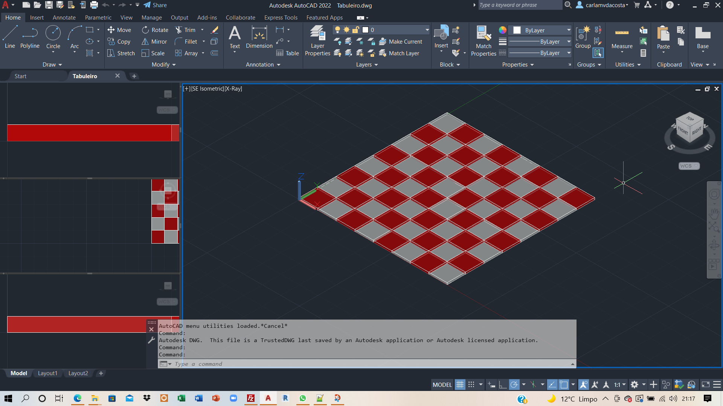The height and width of the screenshot is (406, 723).
Task: Open the Quick Calculator in Utilities
Action: pyautogui.click(x=643, y=53)
